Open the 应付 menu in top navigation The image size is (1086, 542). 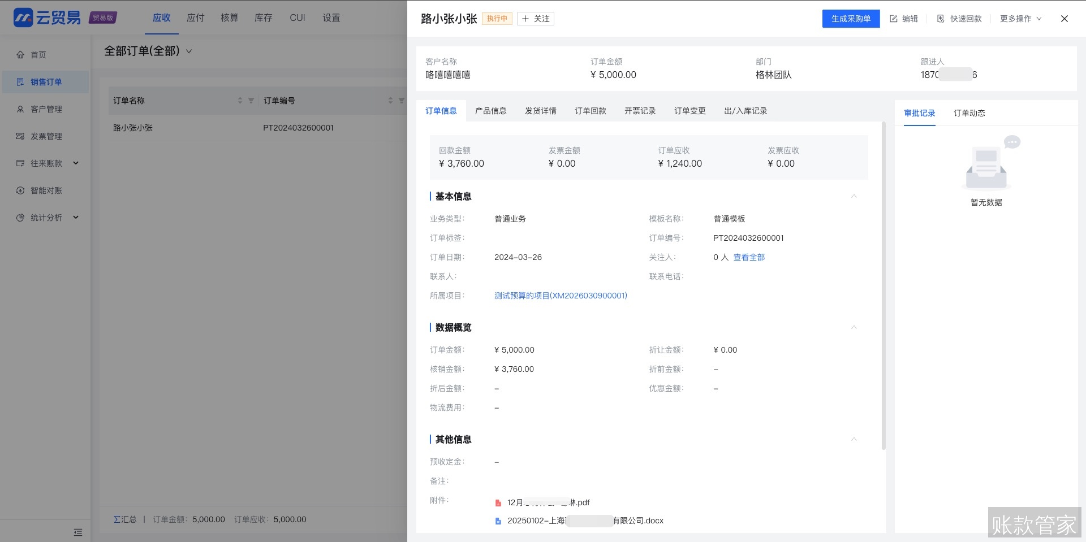coord(196,18)
